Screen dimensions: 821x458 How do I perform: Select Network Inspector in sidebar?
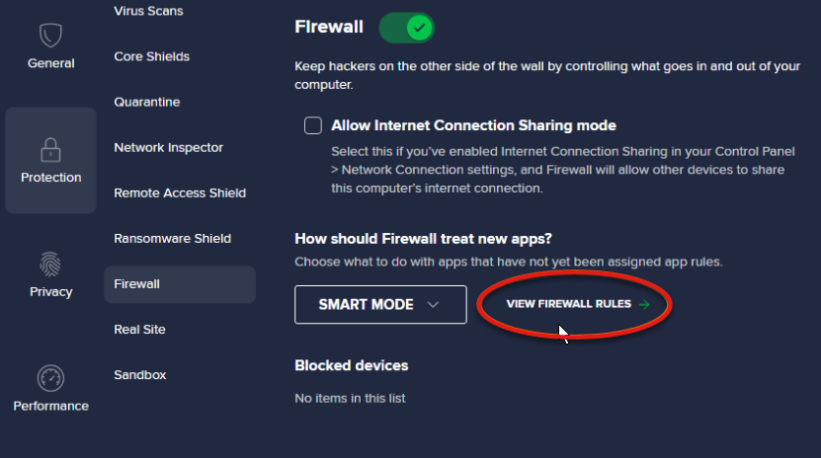click(168, 147)
